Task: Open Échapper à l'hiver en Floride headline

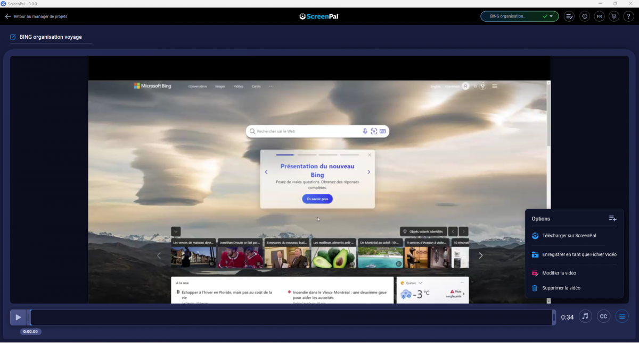Action: (227, 295)
